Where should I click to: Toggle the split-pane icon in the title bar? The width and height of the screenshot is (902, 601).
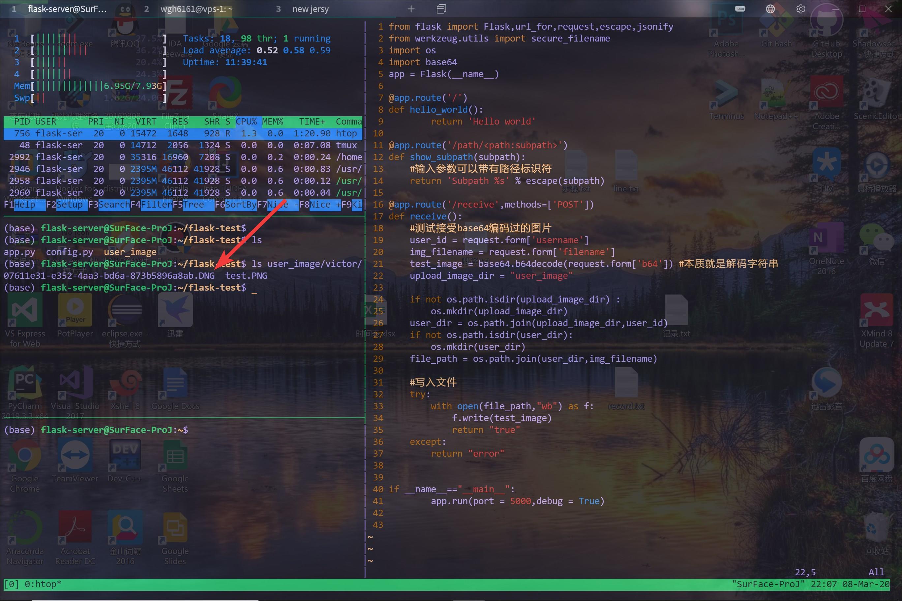point(441,9)
